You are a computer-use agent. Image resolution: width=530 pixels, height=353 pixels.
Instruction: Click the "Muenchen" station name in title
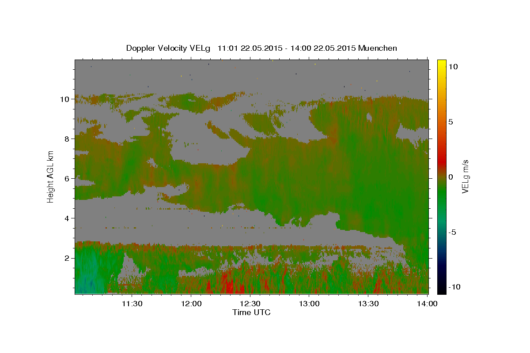pos(378,48)
